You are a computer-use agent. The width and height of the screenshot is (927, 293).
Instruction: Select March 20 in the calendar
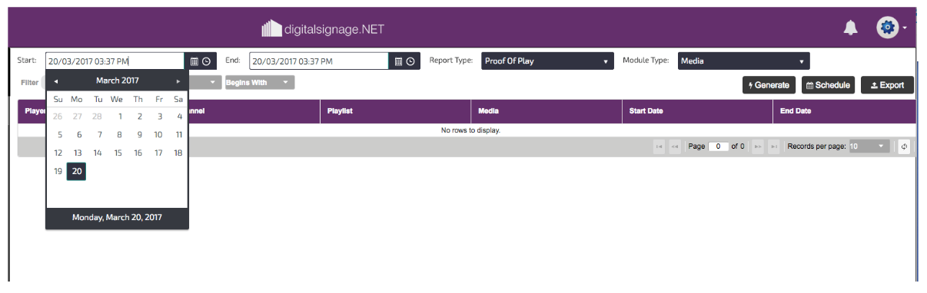(77, 172)
